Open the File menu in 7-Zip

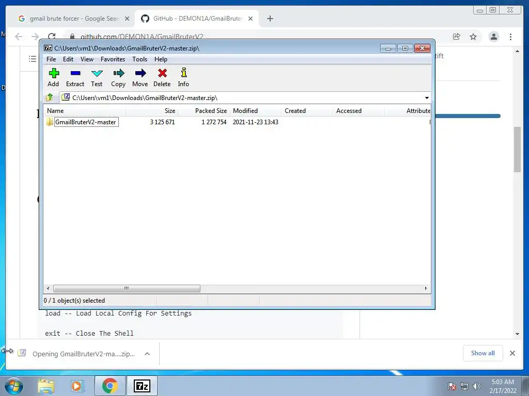click(51, 59)
